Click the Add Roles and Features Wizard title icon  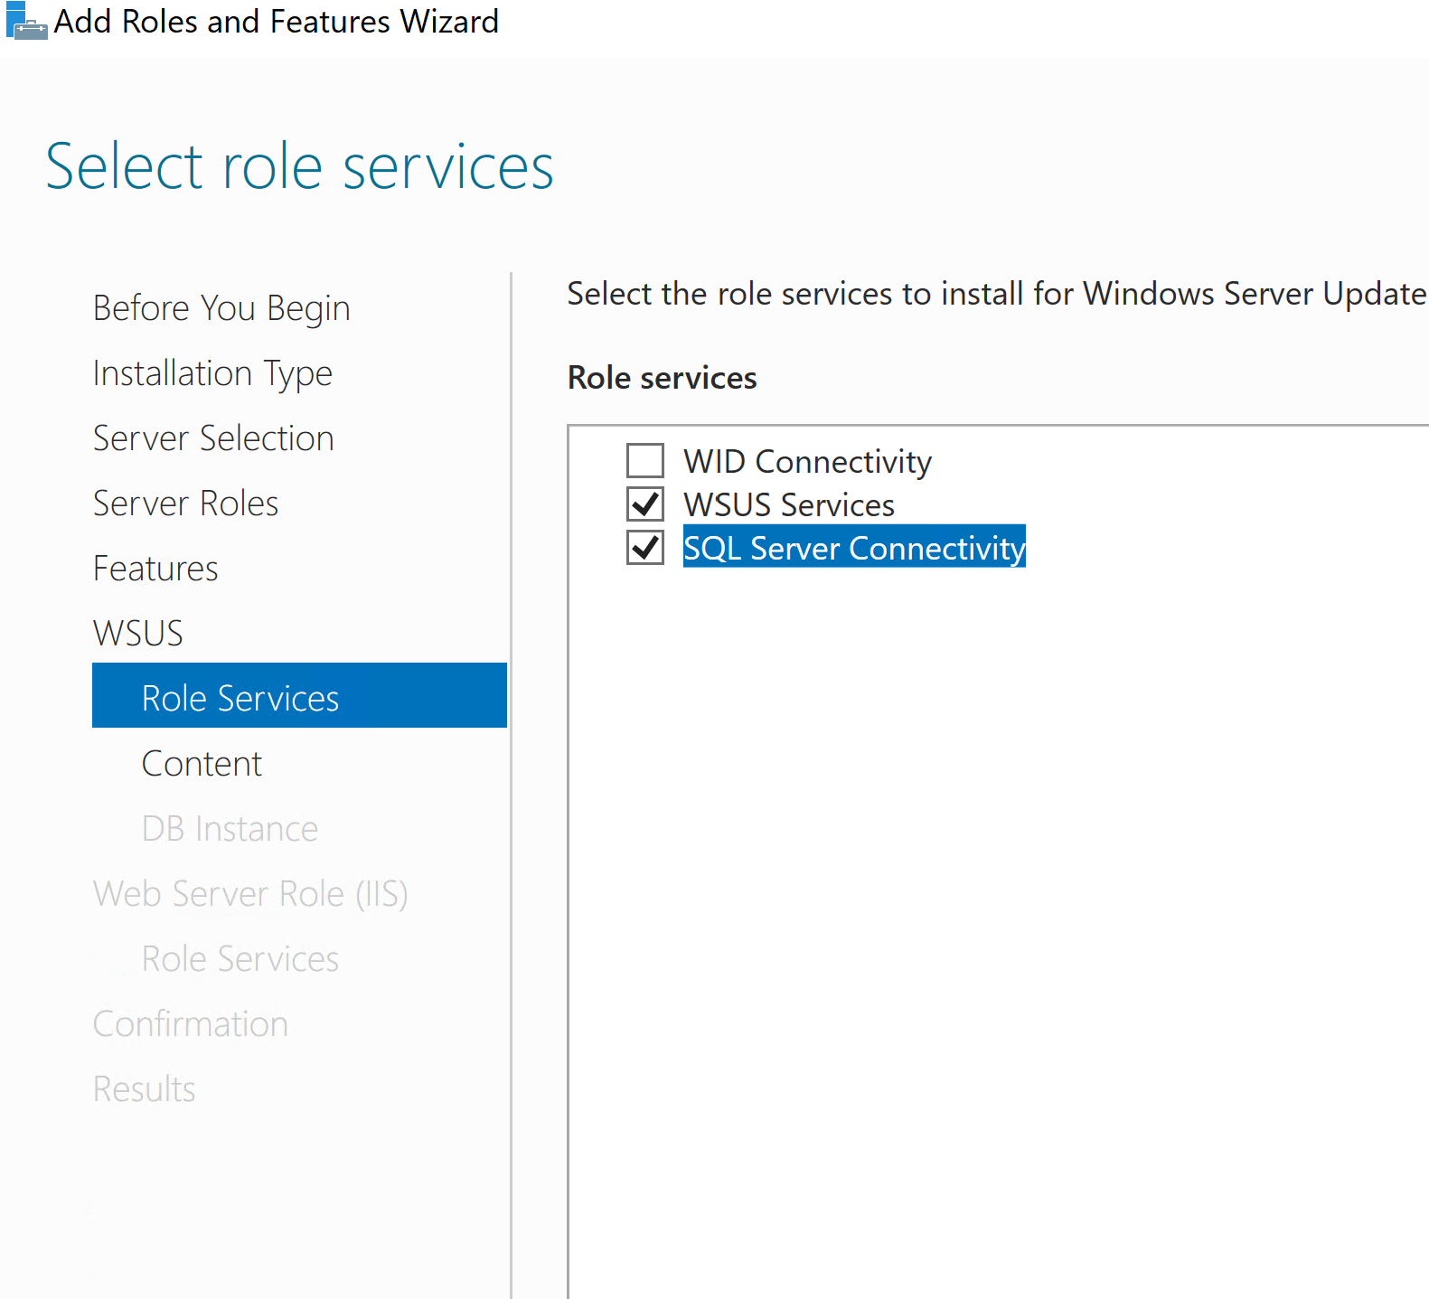point(25,22)
